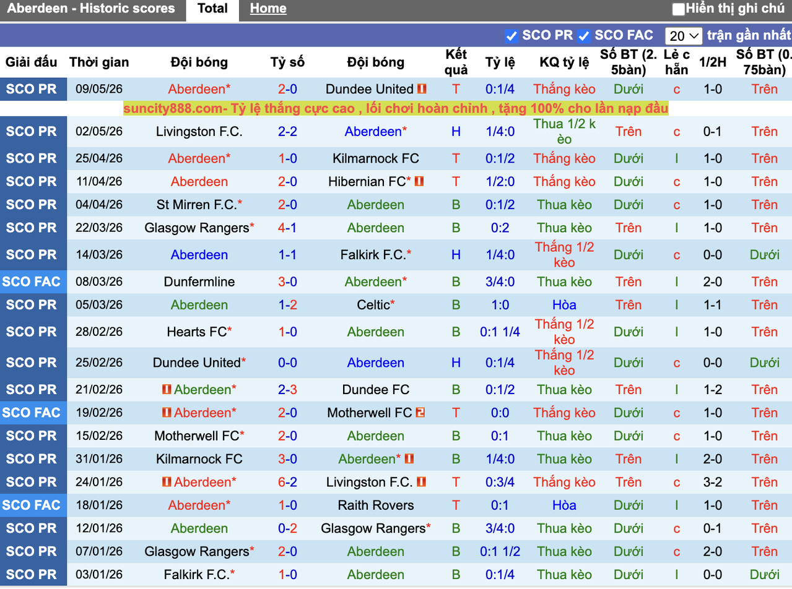Click the Lẻ chẵn column header

676,62
